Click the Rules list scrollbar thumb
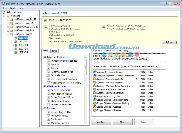 [86, 67]
